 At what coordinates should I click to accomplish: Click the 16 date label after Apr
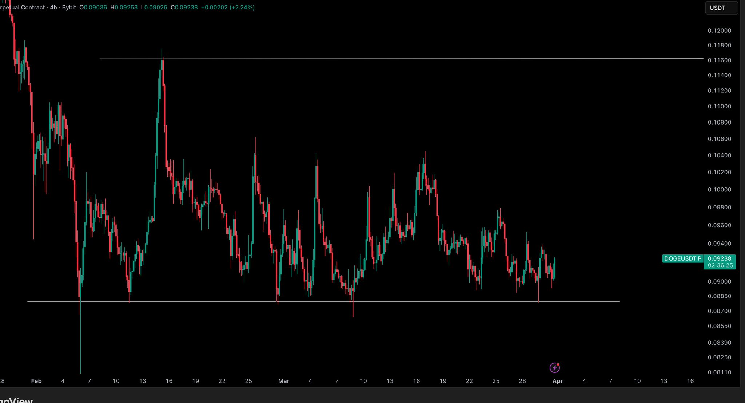click(x=690, y=381)
